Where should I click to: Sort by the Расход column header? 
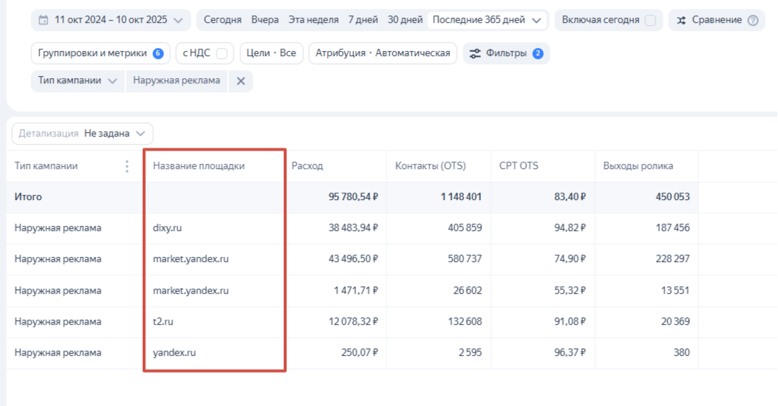307,166
